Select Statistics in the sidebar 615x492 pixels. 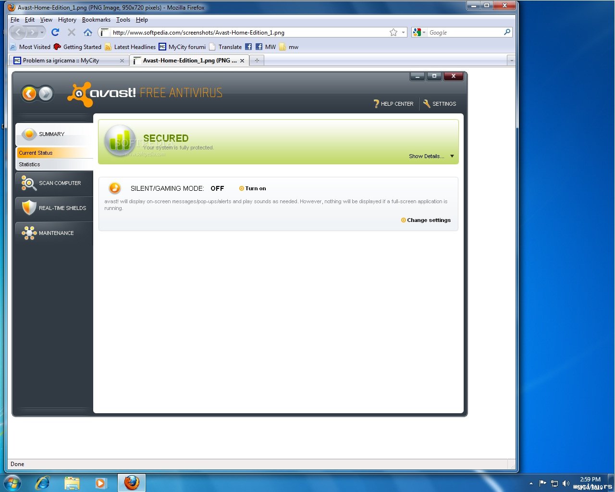[x=55, y=164]
